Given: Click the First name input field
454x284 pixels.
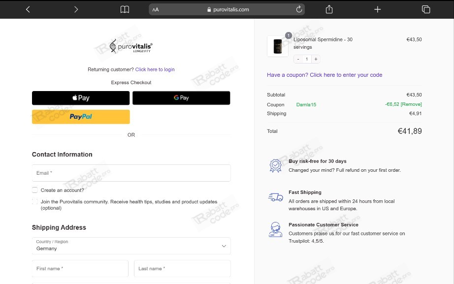Looking at the screenshot, I should [80, 269].
